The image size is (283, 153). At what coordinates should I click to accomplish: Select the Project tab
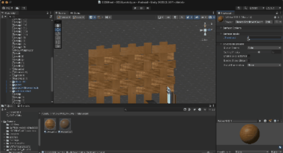[x=7, y=106]
